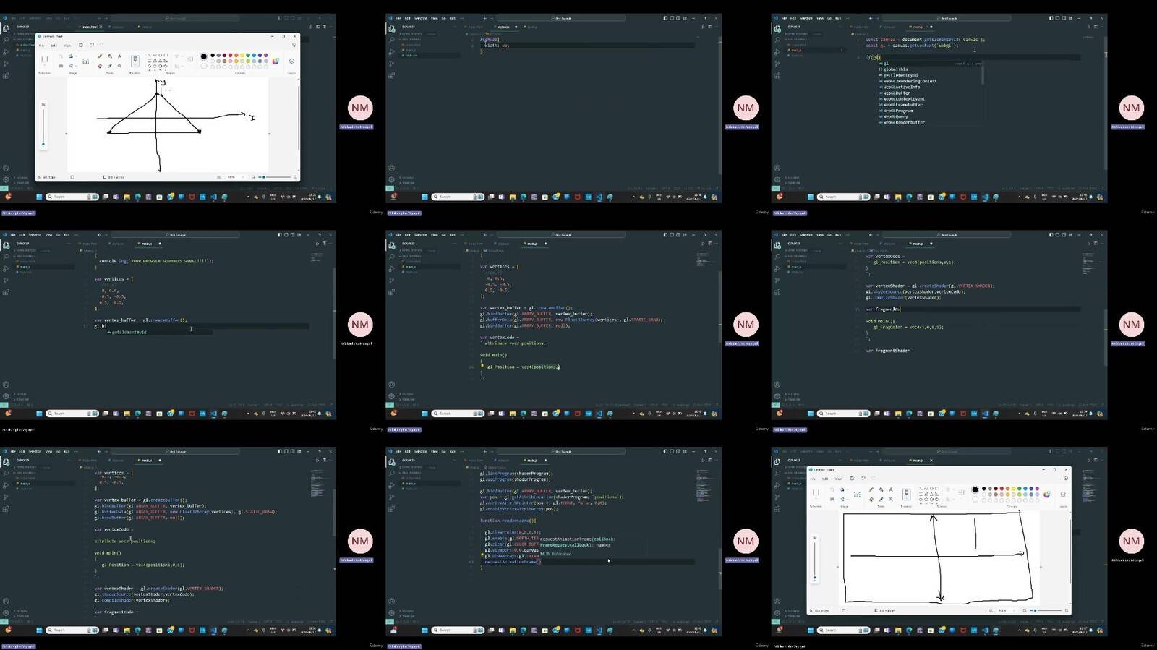Open File Explorer taskbar icon in the renderScene frame
This screenshot has height=650, width=1157.
512,630
